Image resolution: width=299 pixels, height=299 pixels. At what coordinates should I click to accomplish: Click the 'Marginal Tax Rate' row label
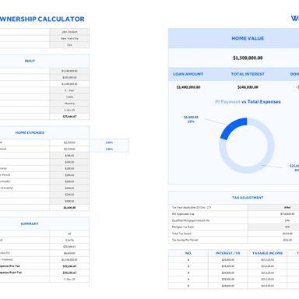(183, 227)
